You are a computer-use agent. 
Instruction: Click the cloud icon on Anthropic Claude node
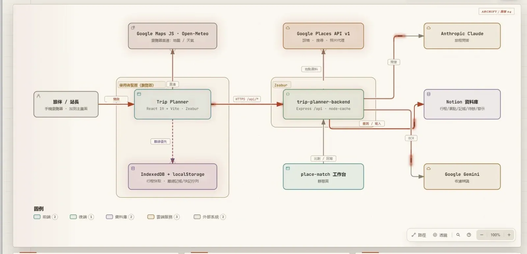(x=429, y=28)
